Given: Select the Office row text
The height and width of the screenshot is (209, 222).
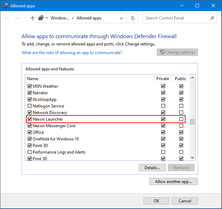Looking at the screenshot, I should [x=38, y=132].
